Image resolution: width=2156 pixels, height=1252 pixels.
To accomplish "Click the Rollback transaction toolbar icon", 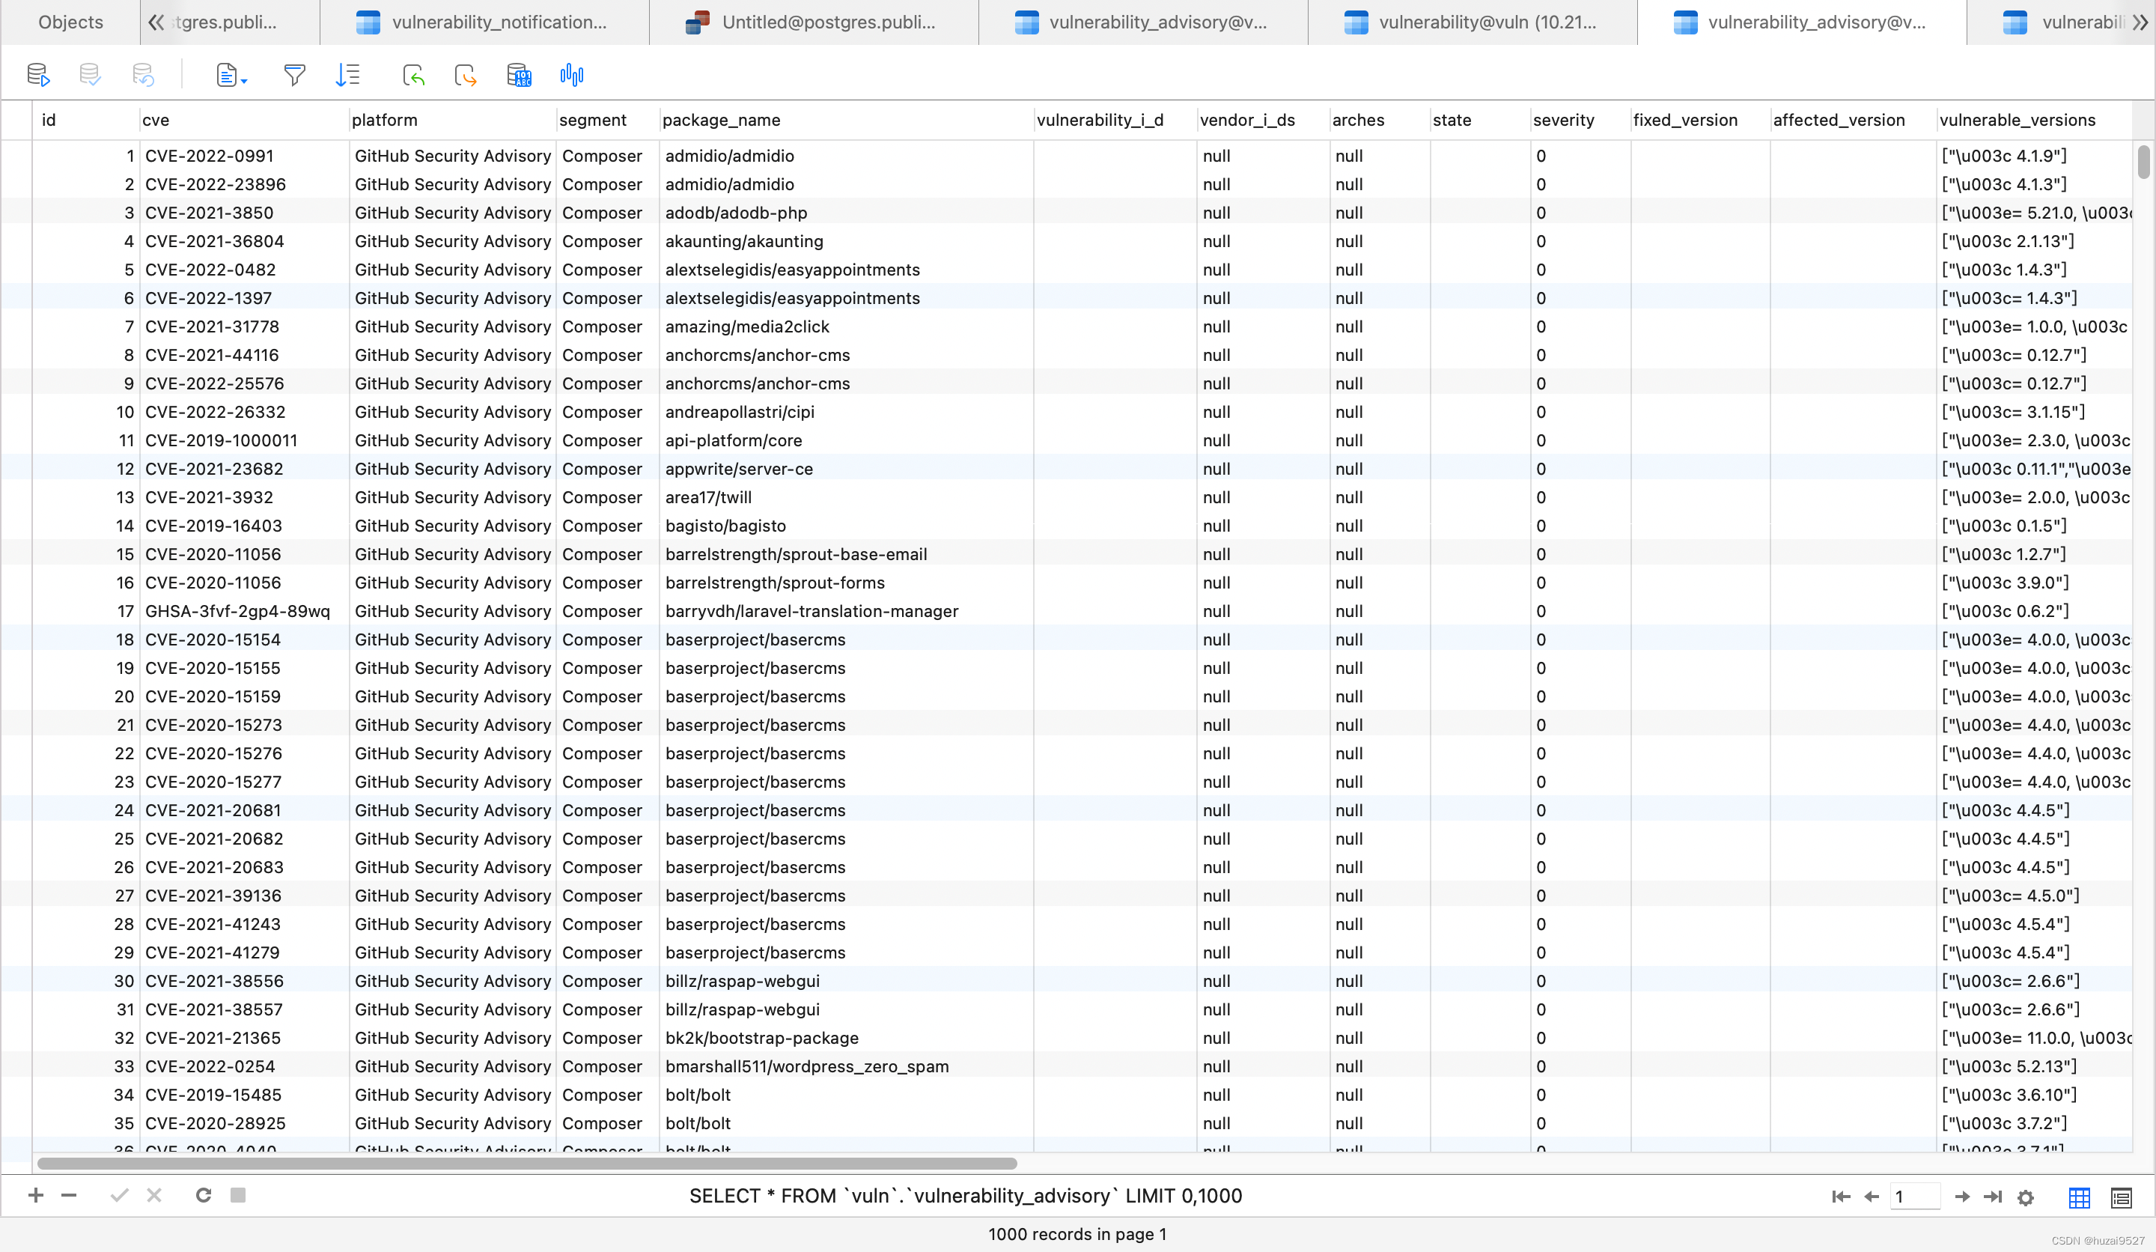I will click(143, 76).
